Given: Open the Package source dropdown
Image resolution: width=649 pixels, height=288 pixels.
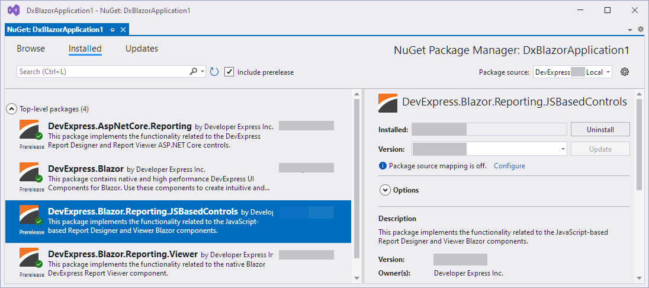Looking at the screenshot, I should pyautogui.click(x=608, y=72).
